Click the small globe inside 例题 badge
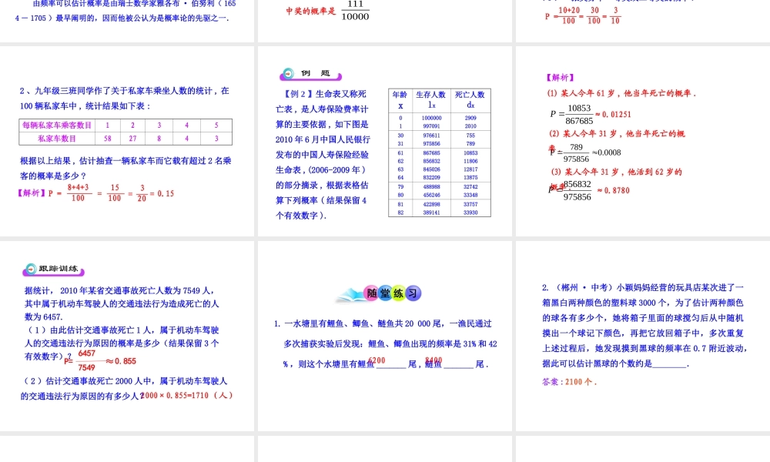This screenshot has height=462, width=770. point(288,75)
